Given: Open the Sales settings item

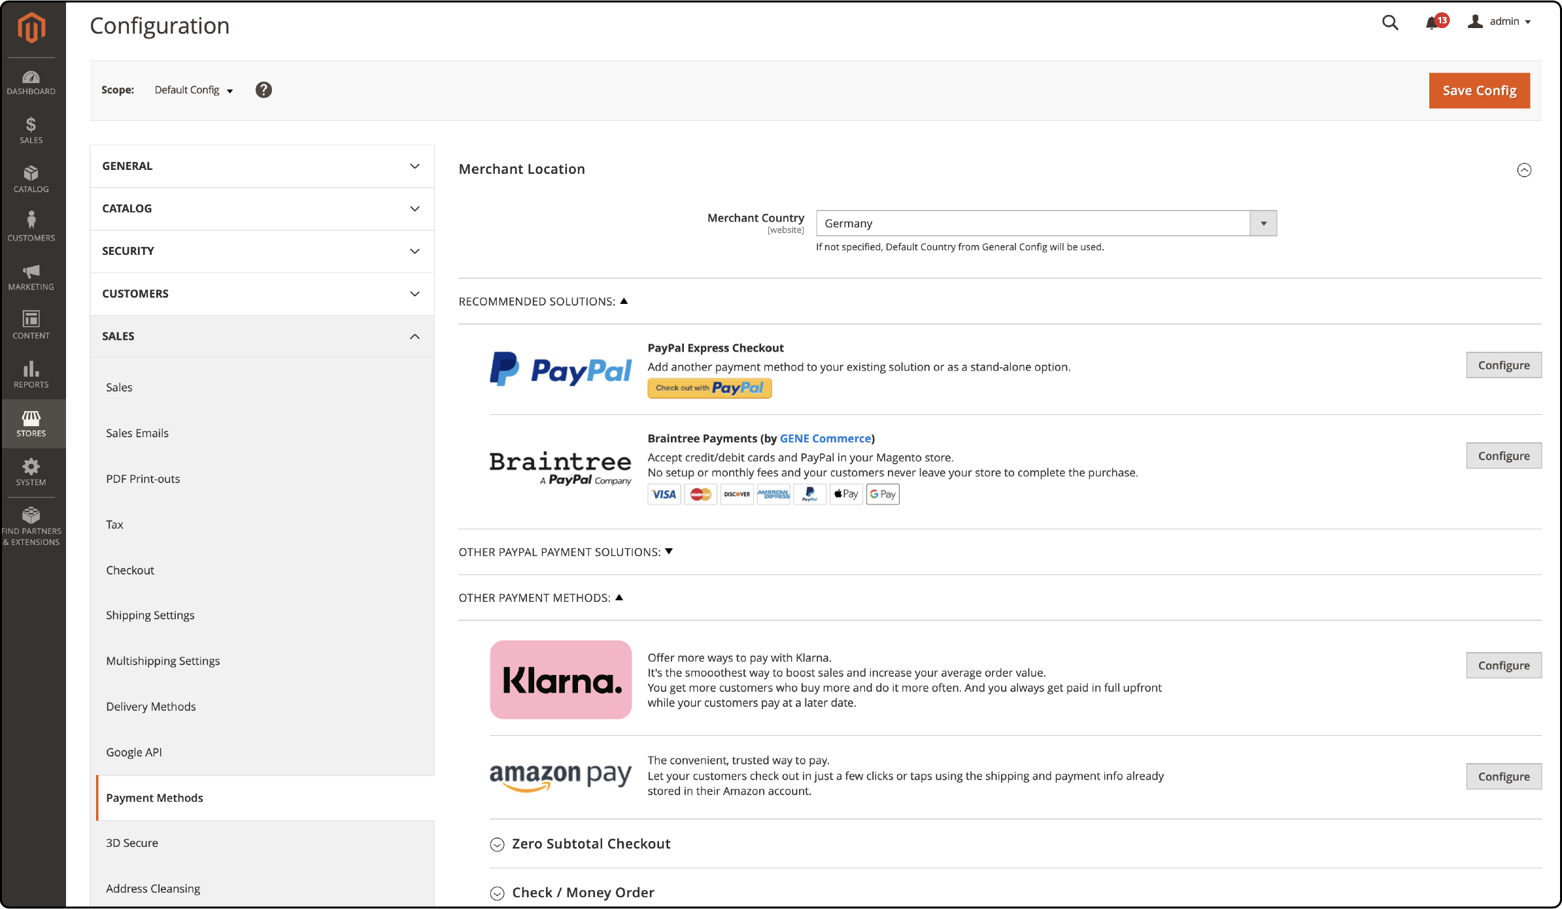Looking at the screenshot, I should (119, 388).
